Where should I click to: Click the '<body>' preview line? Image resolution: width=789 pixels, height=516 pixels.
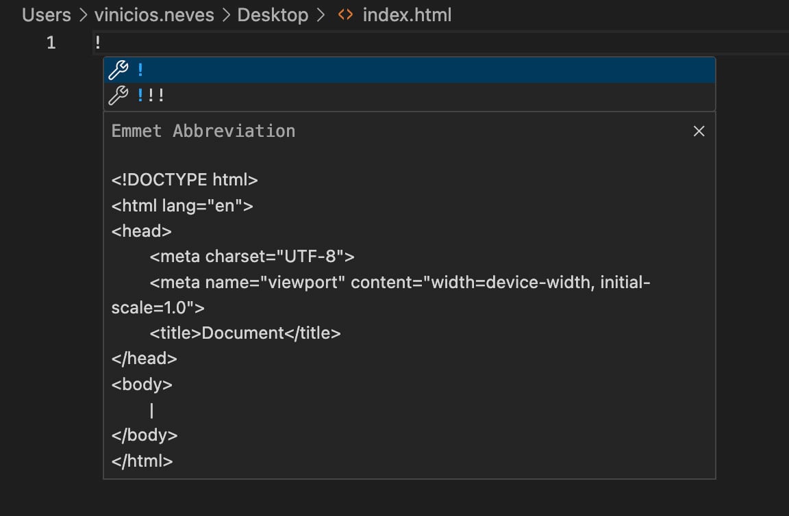pos(142,384)
